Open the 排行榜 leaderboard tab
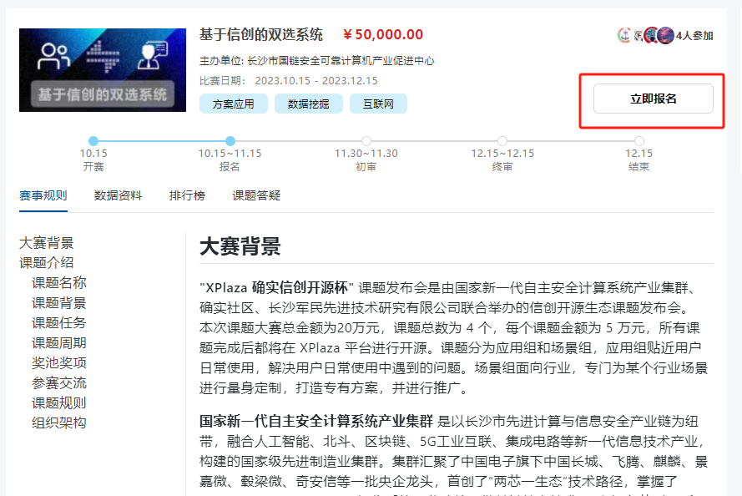 click(187, 195)
